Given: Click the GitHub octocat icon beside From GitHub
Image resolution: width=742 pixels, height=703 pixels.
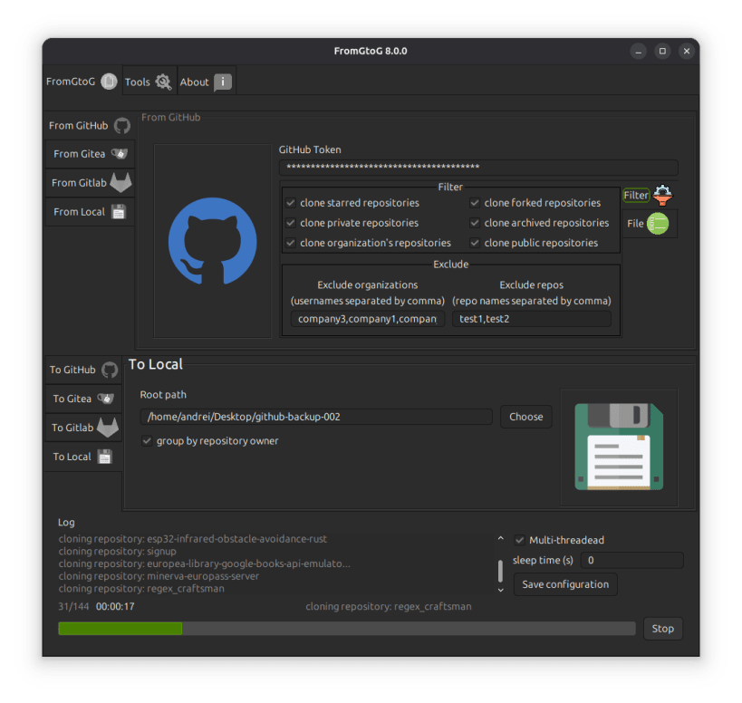Looking at the screenshot, I should [x=122, y=125].
